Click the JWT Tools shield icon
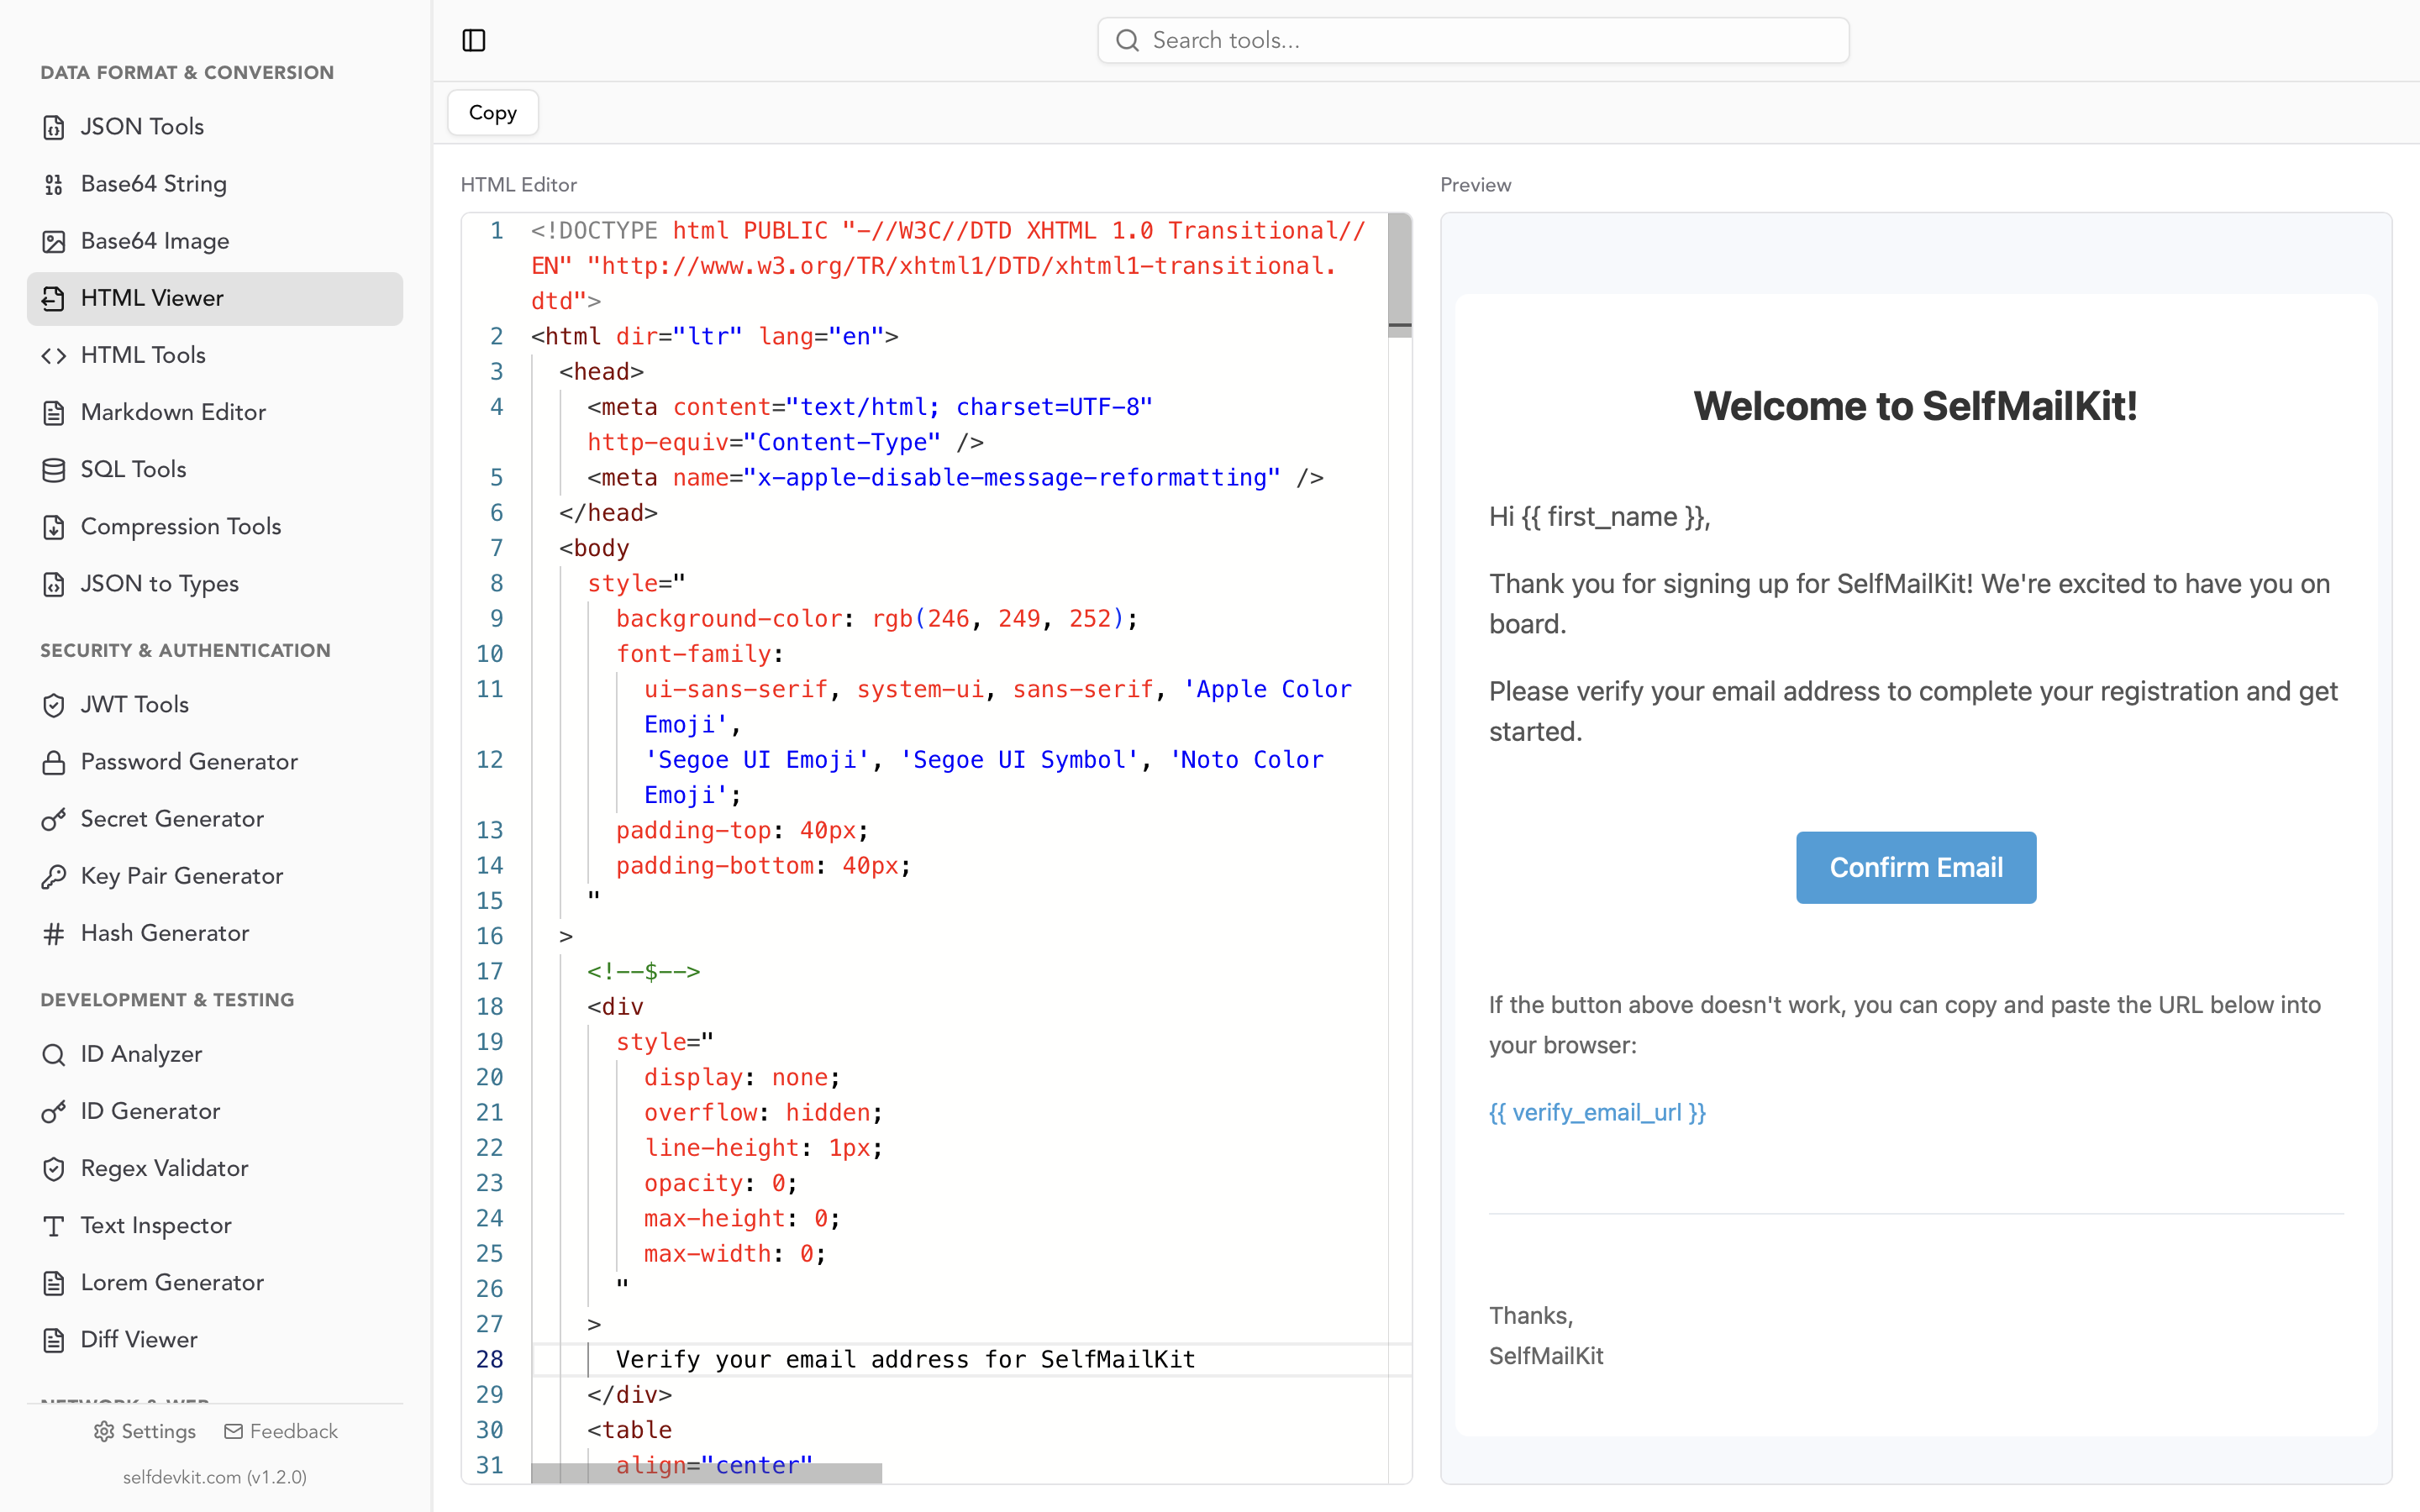Viewport: 2420px width, 1512px height. coord(54,705)
